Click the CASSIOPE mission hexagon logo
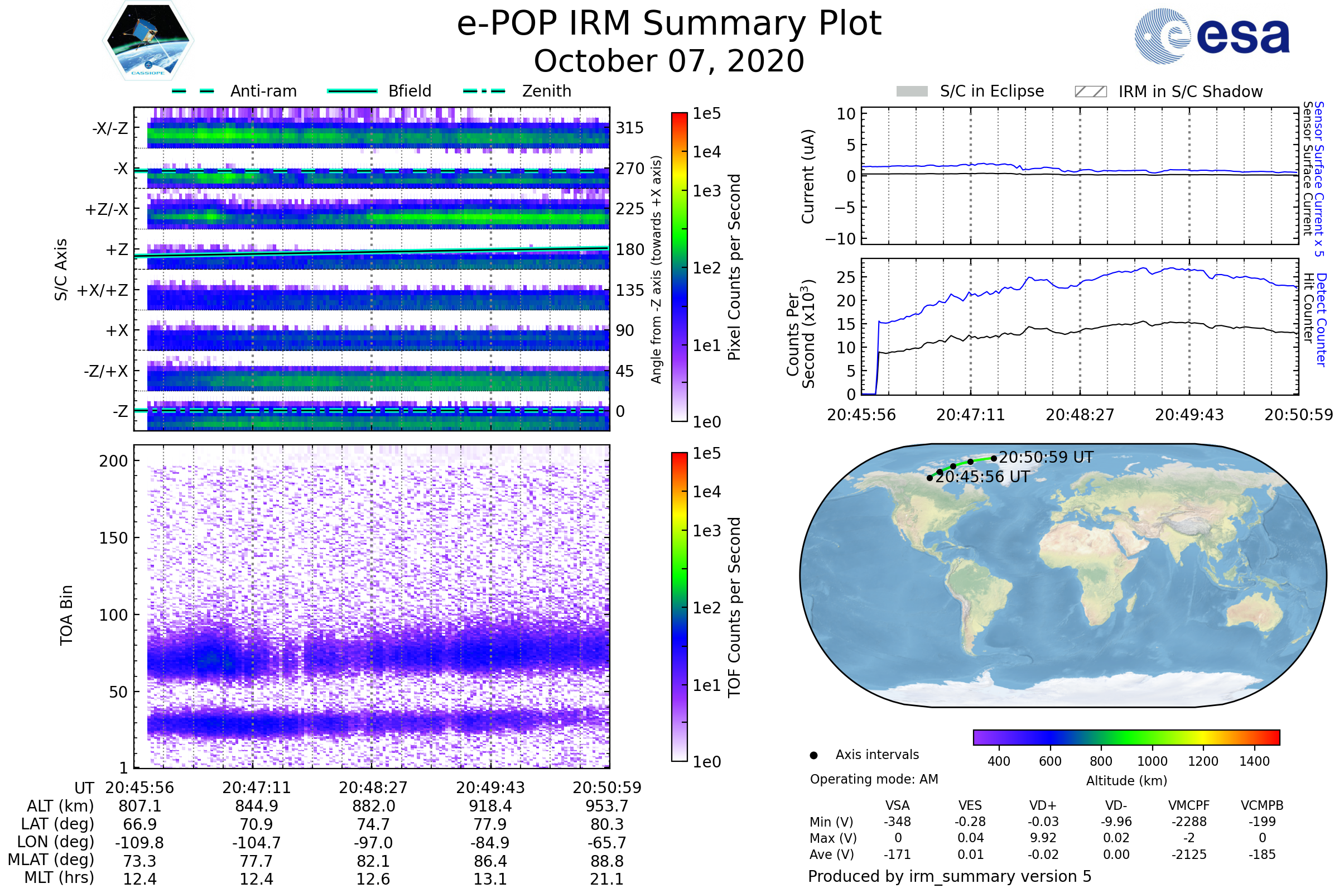Screen dimensions: 1339x893 tap(148, 41)
